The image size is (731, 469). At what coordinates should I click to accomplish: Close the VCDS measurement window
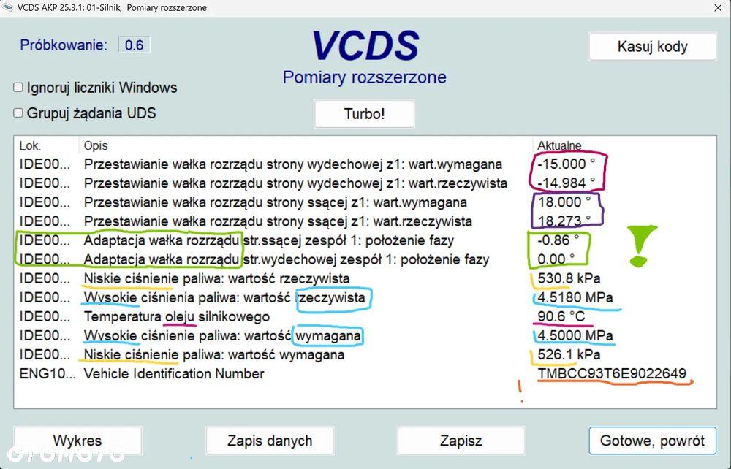click(718, 8)
